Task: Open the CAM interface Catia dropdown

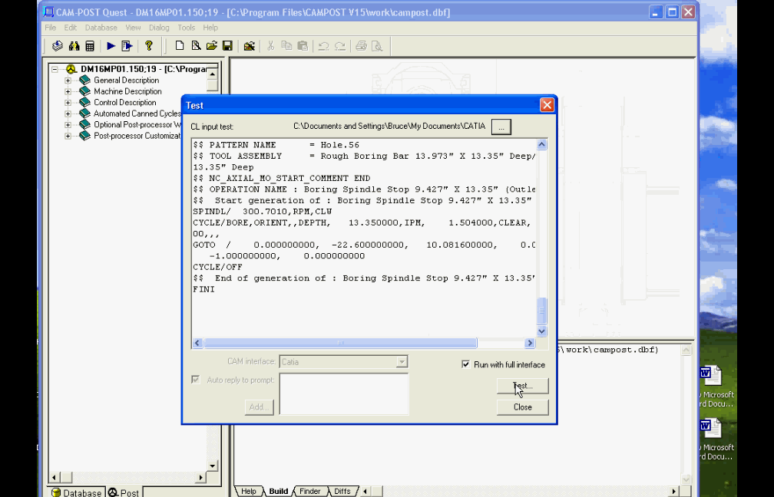Action: tap(402, 362)
